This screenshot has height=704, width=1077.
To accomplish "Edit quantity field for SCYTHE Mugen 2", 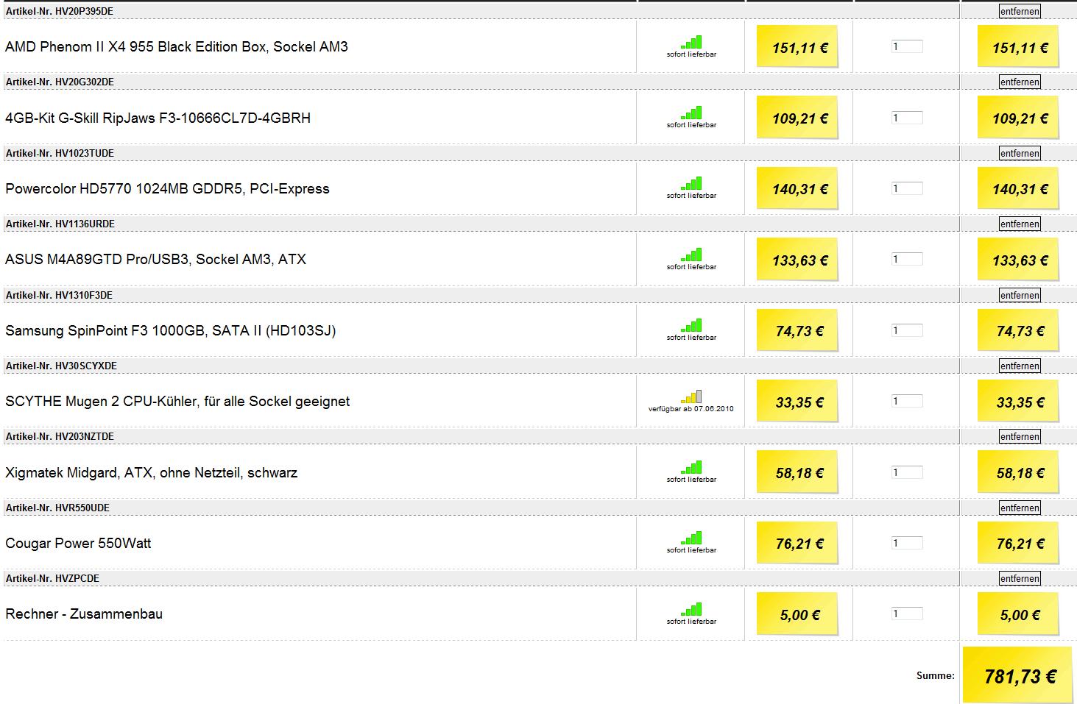I will click(907, 401).
